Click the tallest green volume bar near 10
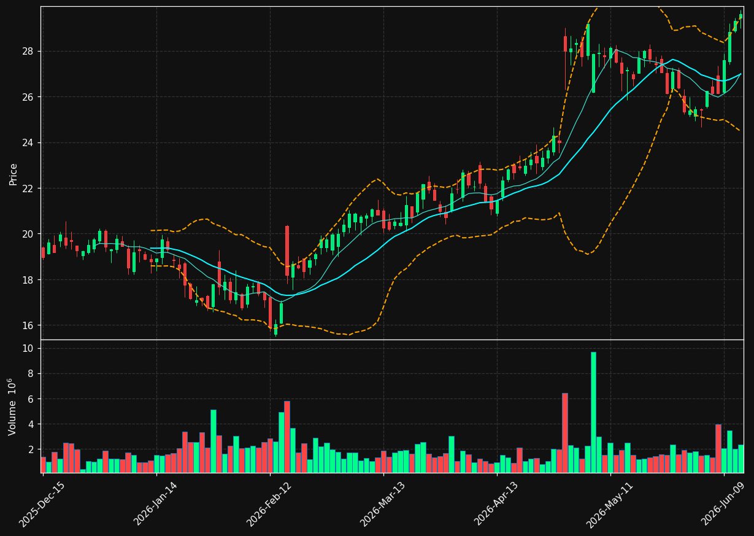Screen dimensions: 754x536 pyautogui.click(x=593, y=412)
